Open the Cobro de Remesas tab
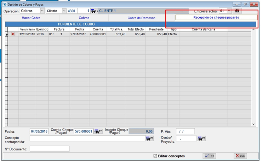 141,18
